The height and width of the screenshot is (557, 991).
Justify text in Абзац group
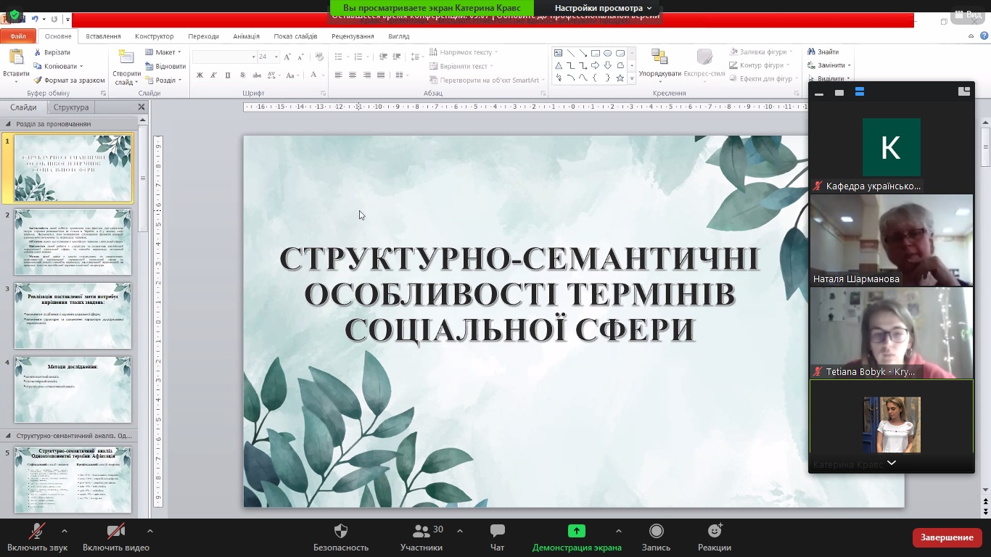tap(382, 75)
